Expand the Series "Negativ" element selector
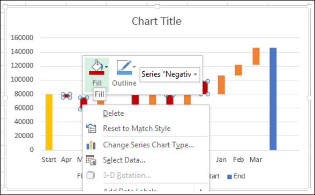The width and height of the screenshot is (315, 195). (170, 74)
